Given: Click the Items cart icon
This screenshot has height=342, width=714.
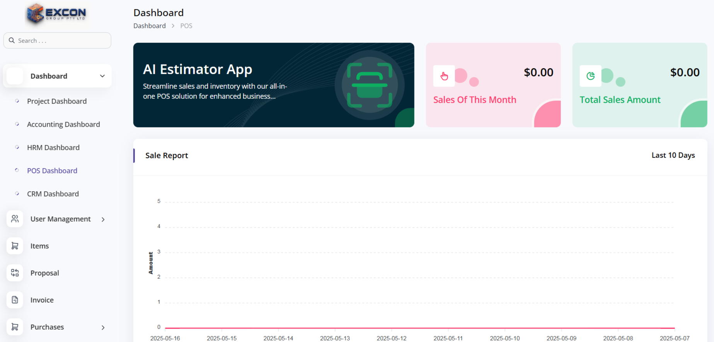Looking at the screenshot, I should (15, 246).
